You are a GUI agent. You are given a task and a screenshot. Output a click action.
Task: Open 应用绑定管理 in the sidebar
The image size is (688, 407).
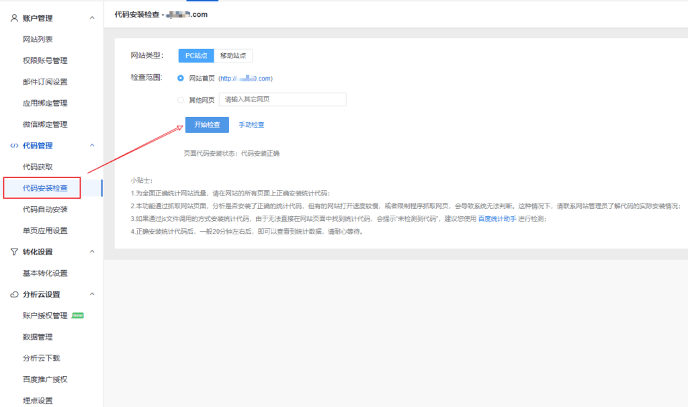45,103
